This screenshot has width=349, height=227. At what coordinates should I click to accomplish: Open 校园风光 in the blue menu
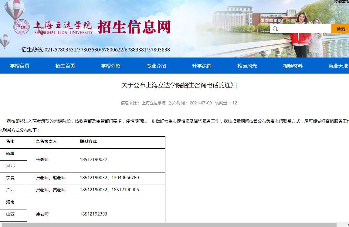pos(247,66)
